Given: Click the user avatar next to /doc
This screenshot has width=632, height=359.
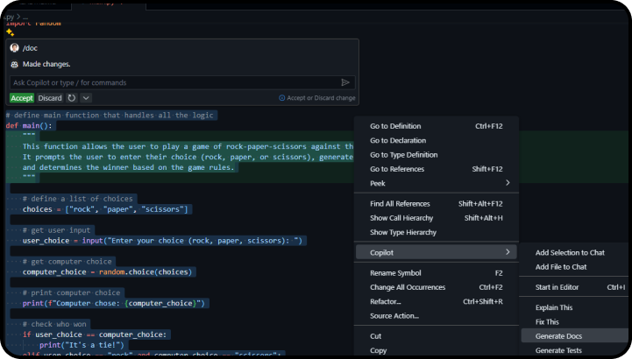Looking at the screenshot, I should (x=15, y=48).
